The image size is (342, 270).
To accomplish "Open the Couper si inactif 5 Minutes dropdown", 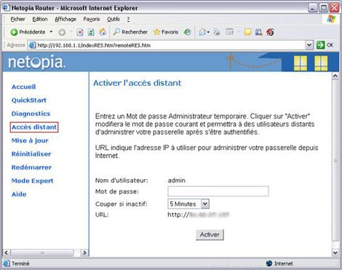I will pos(188,204).
